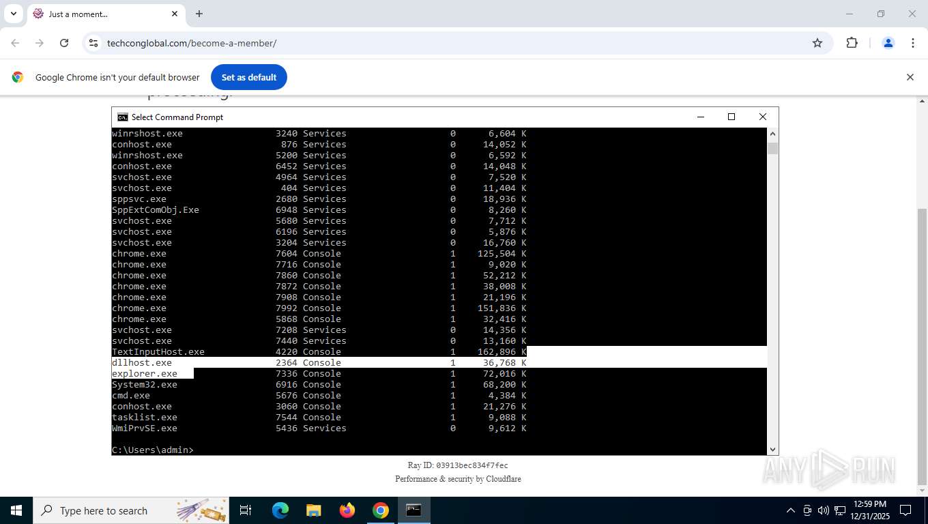Minimize the Chrome browser window
928x524 pixels.
tap(850, 14)
